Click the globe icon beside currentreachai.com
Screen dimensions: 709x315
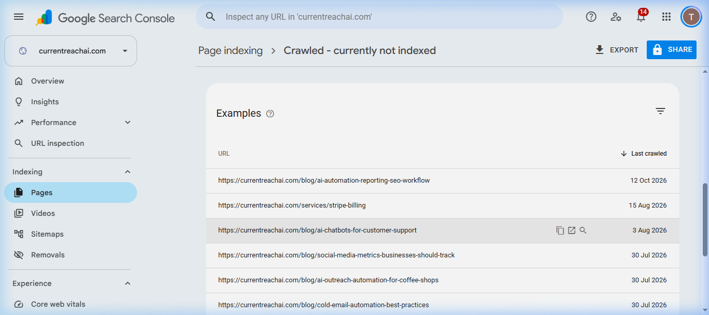23,51
